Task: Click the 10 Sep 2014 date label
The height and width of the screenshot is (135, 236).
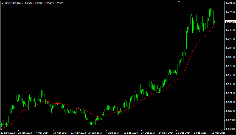Action: [131, 133]
